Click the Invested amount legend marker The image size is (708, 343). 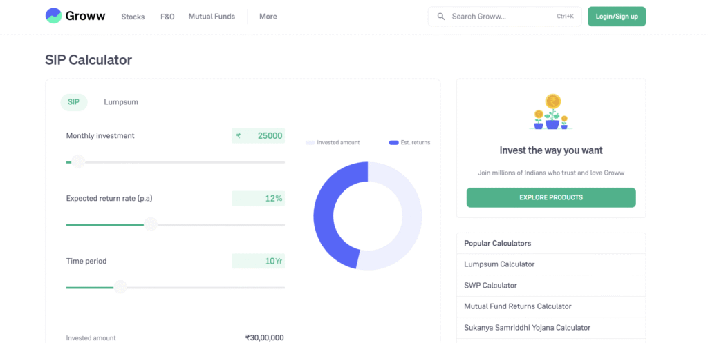pyautogui.click(x=310, y=143)
